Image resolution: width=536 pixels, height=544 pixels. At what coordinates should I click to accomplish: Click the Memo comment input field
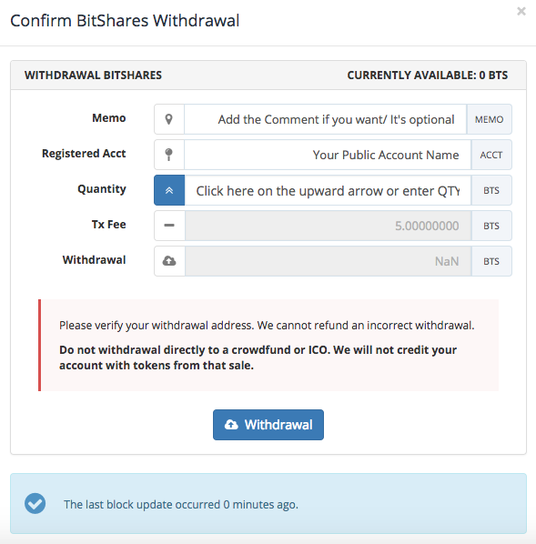(325, 119)
